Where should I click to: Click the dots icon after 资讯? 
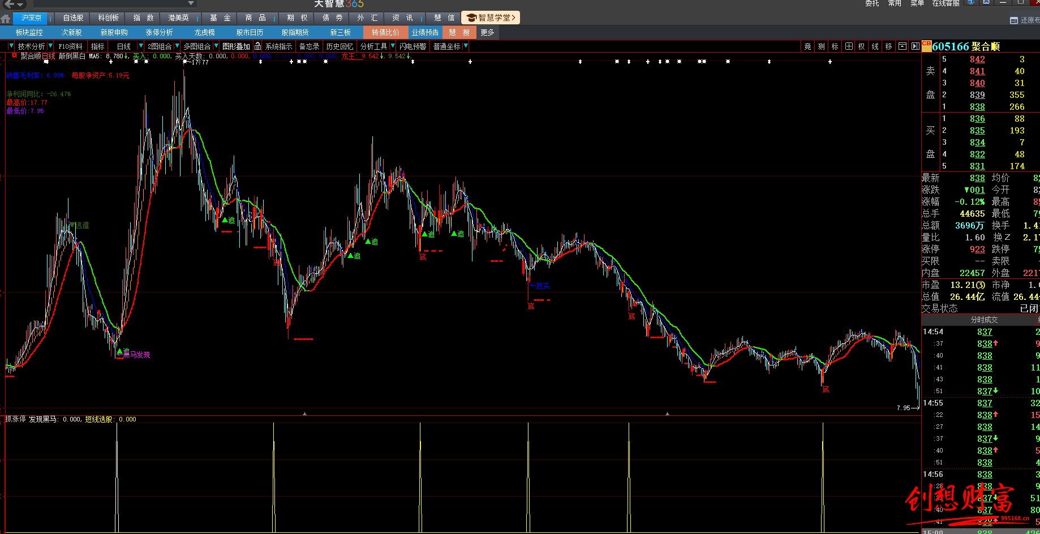pos(421,18)
